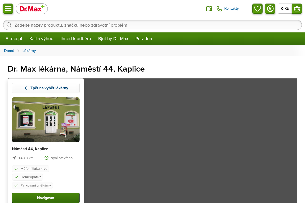This screenshot has height=203, width=305.
Task: Click the Náměstí 44, Kaplice address
Action: (30, 149)
